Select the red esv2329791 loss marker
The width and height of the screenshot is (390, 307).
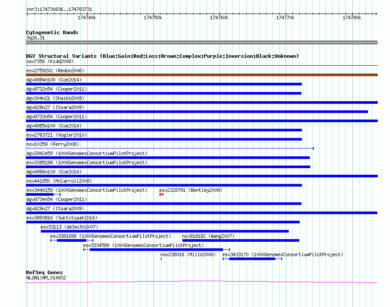pos(161,194)
